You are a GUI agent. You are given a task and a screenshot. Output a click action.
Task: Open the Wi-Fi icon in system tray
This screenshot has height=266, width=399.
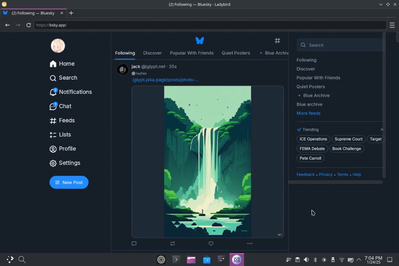[x=342, y=260]
